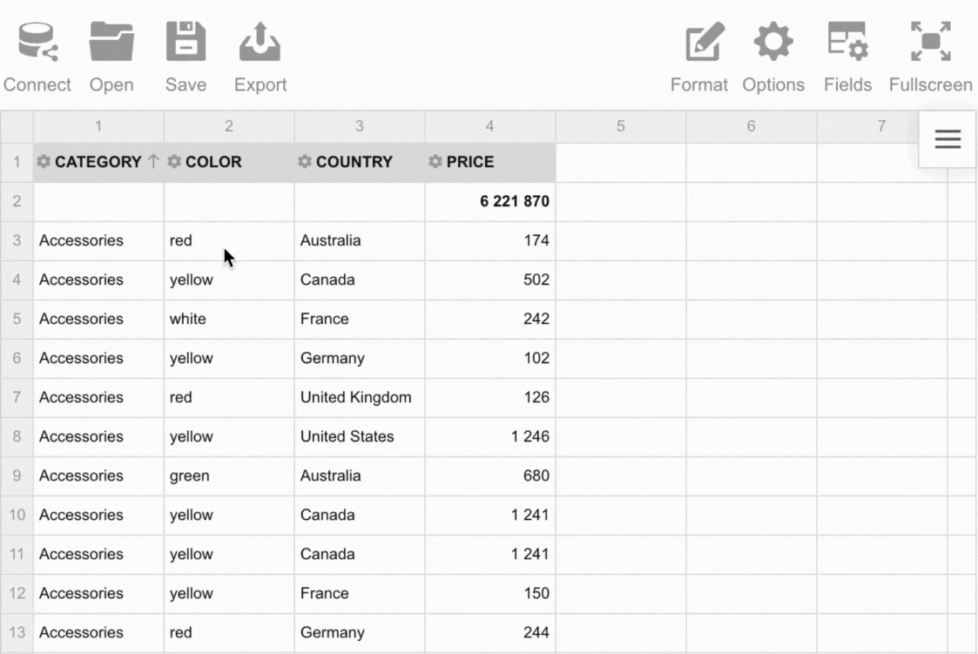Select the Australia cell in row 3
Image resolution: width=978 pixels, height=654 pixels.
360,240
